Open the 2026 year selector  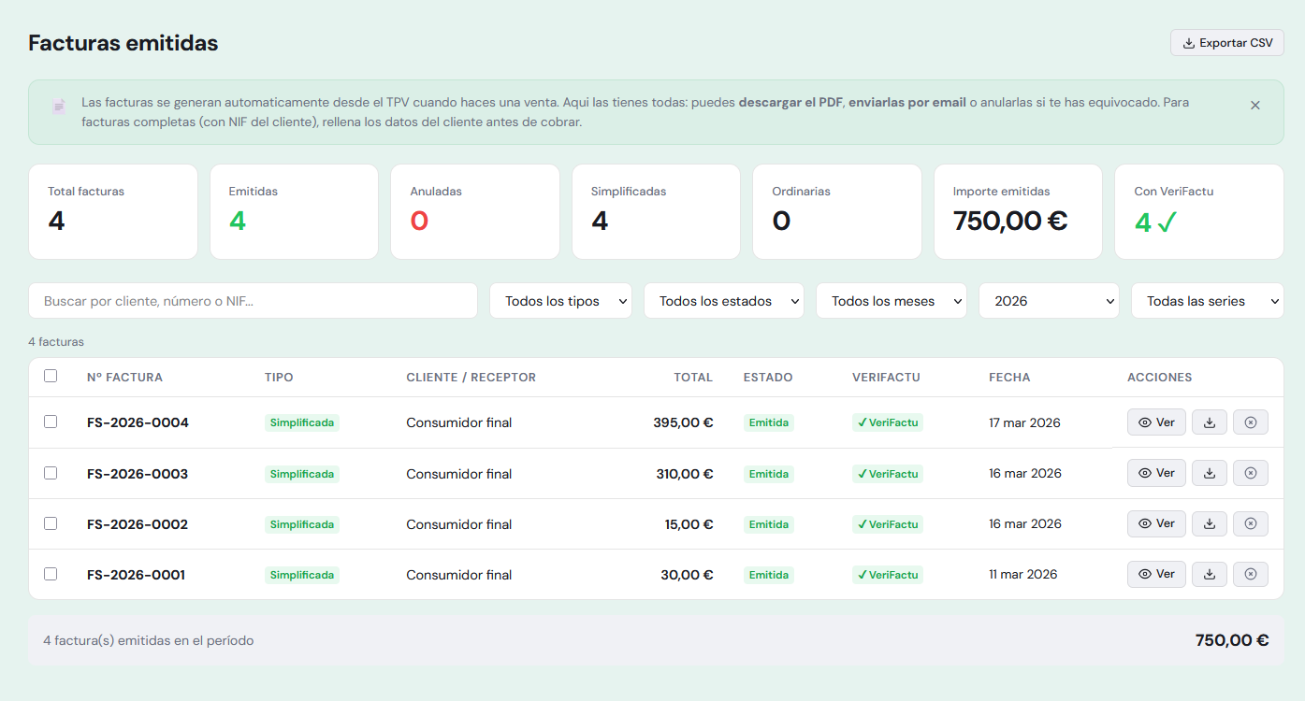1048,301
